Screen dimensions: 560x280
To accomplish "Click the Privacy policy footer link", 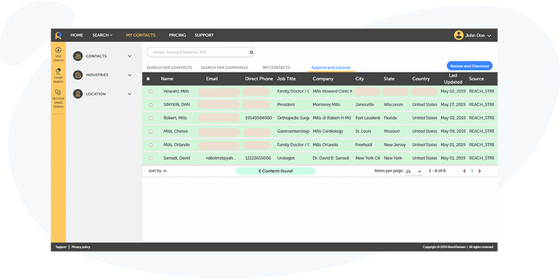I will [80, 247].
